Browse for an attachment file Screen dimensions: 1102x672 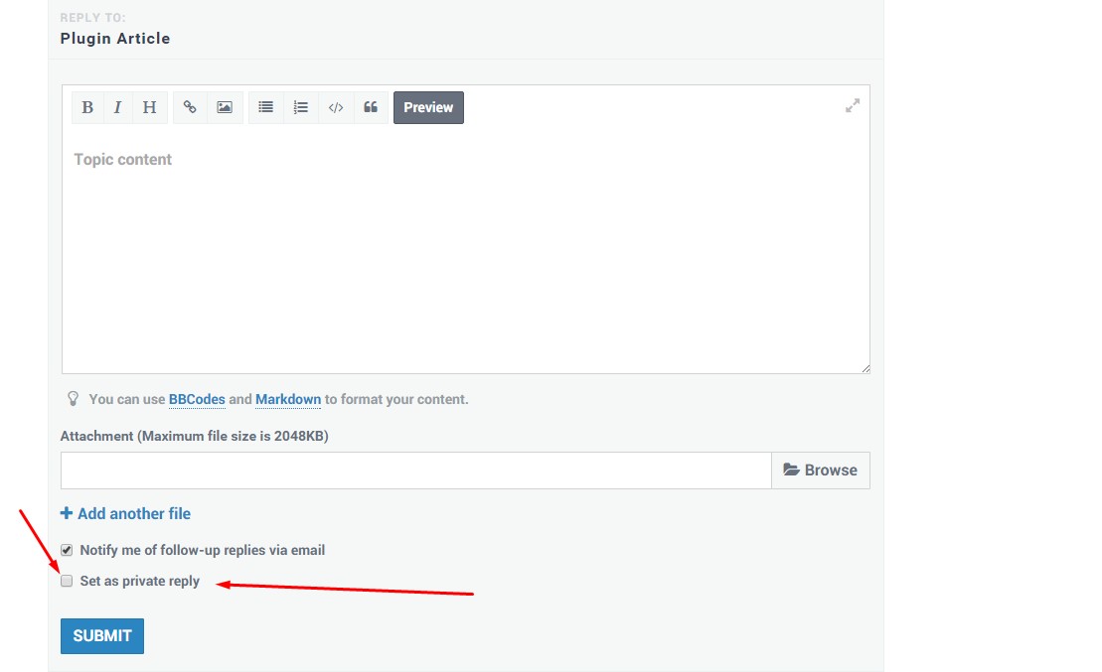(820, 470)
